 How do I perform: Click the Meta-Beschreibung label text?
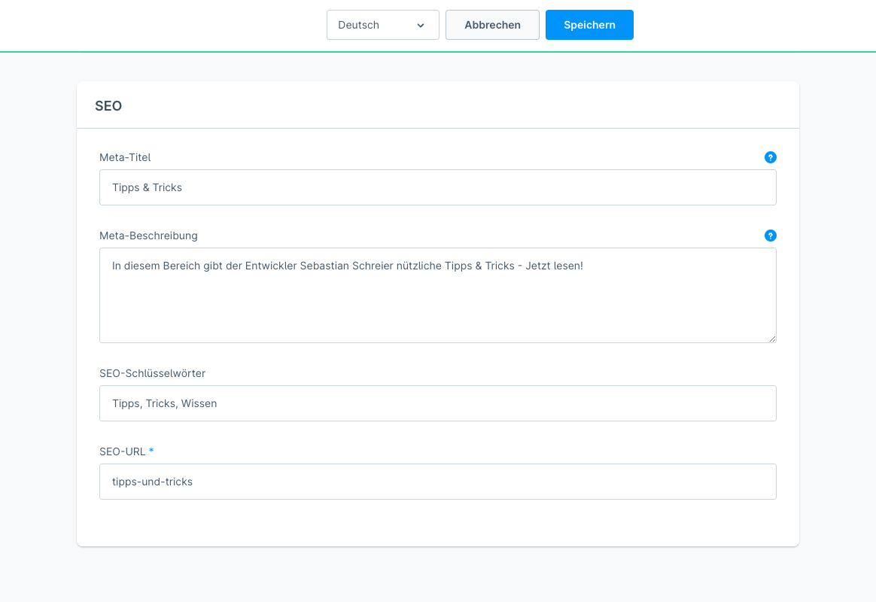(148, 236)
